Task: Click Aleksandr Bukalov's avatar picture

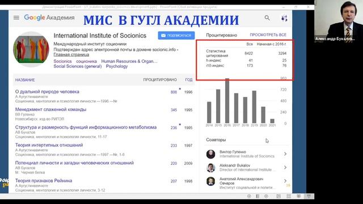Action: click(x=210, y=168)
